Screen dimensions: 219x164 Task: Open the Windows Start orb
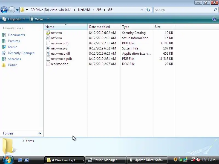coord(8,160)
